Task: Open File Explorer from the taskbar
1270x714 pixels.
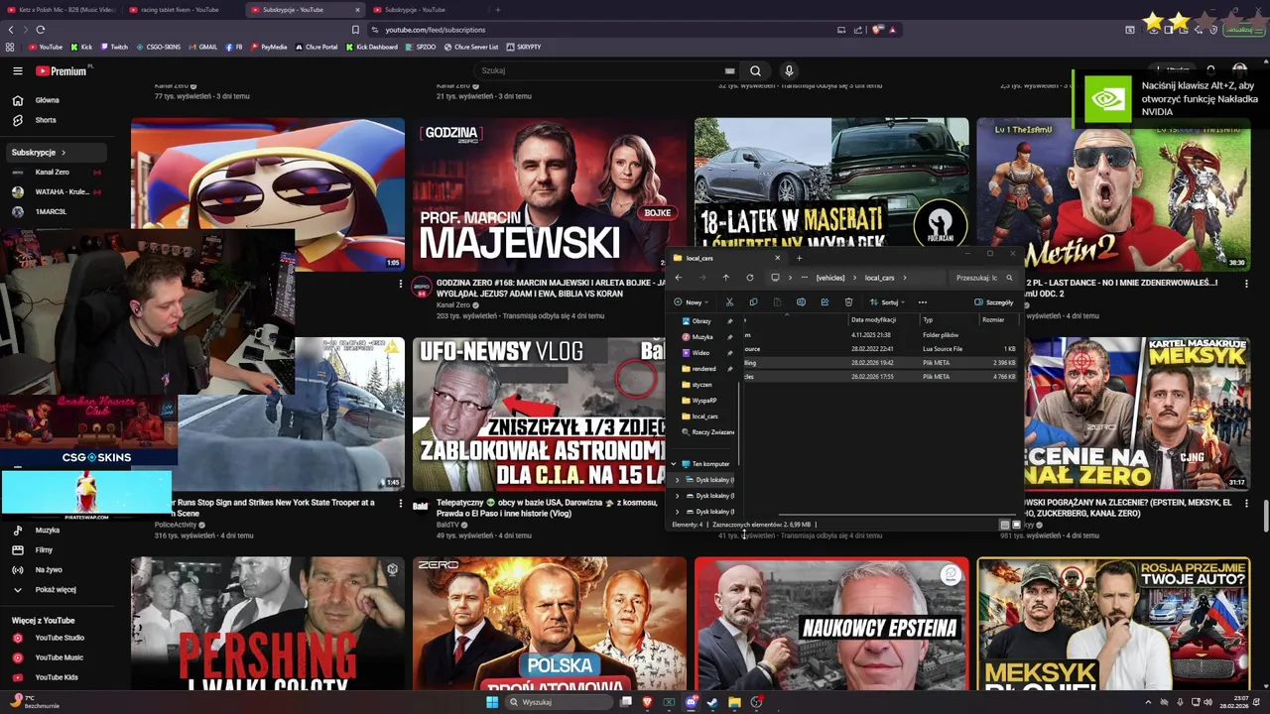Action: tap(734, 702)
